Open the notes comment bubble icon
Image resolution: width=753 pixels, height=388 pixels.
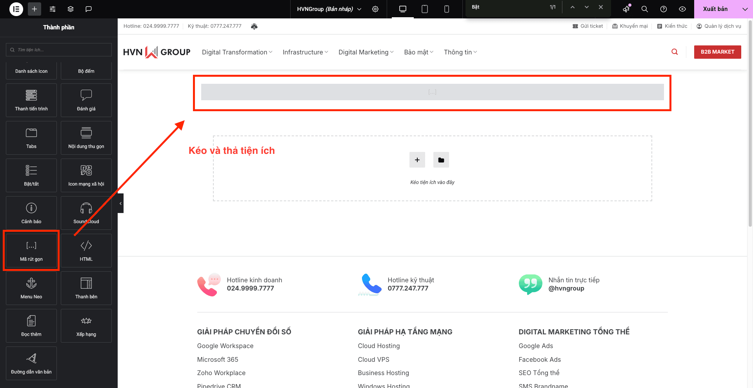tap(88, 9)
